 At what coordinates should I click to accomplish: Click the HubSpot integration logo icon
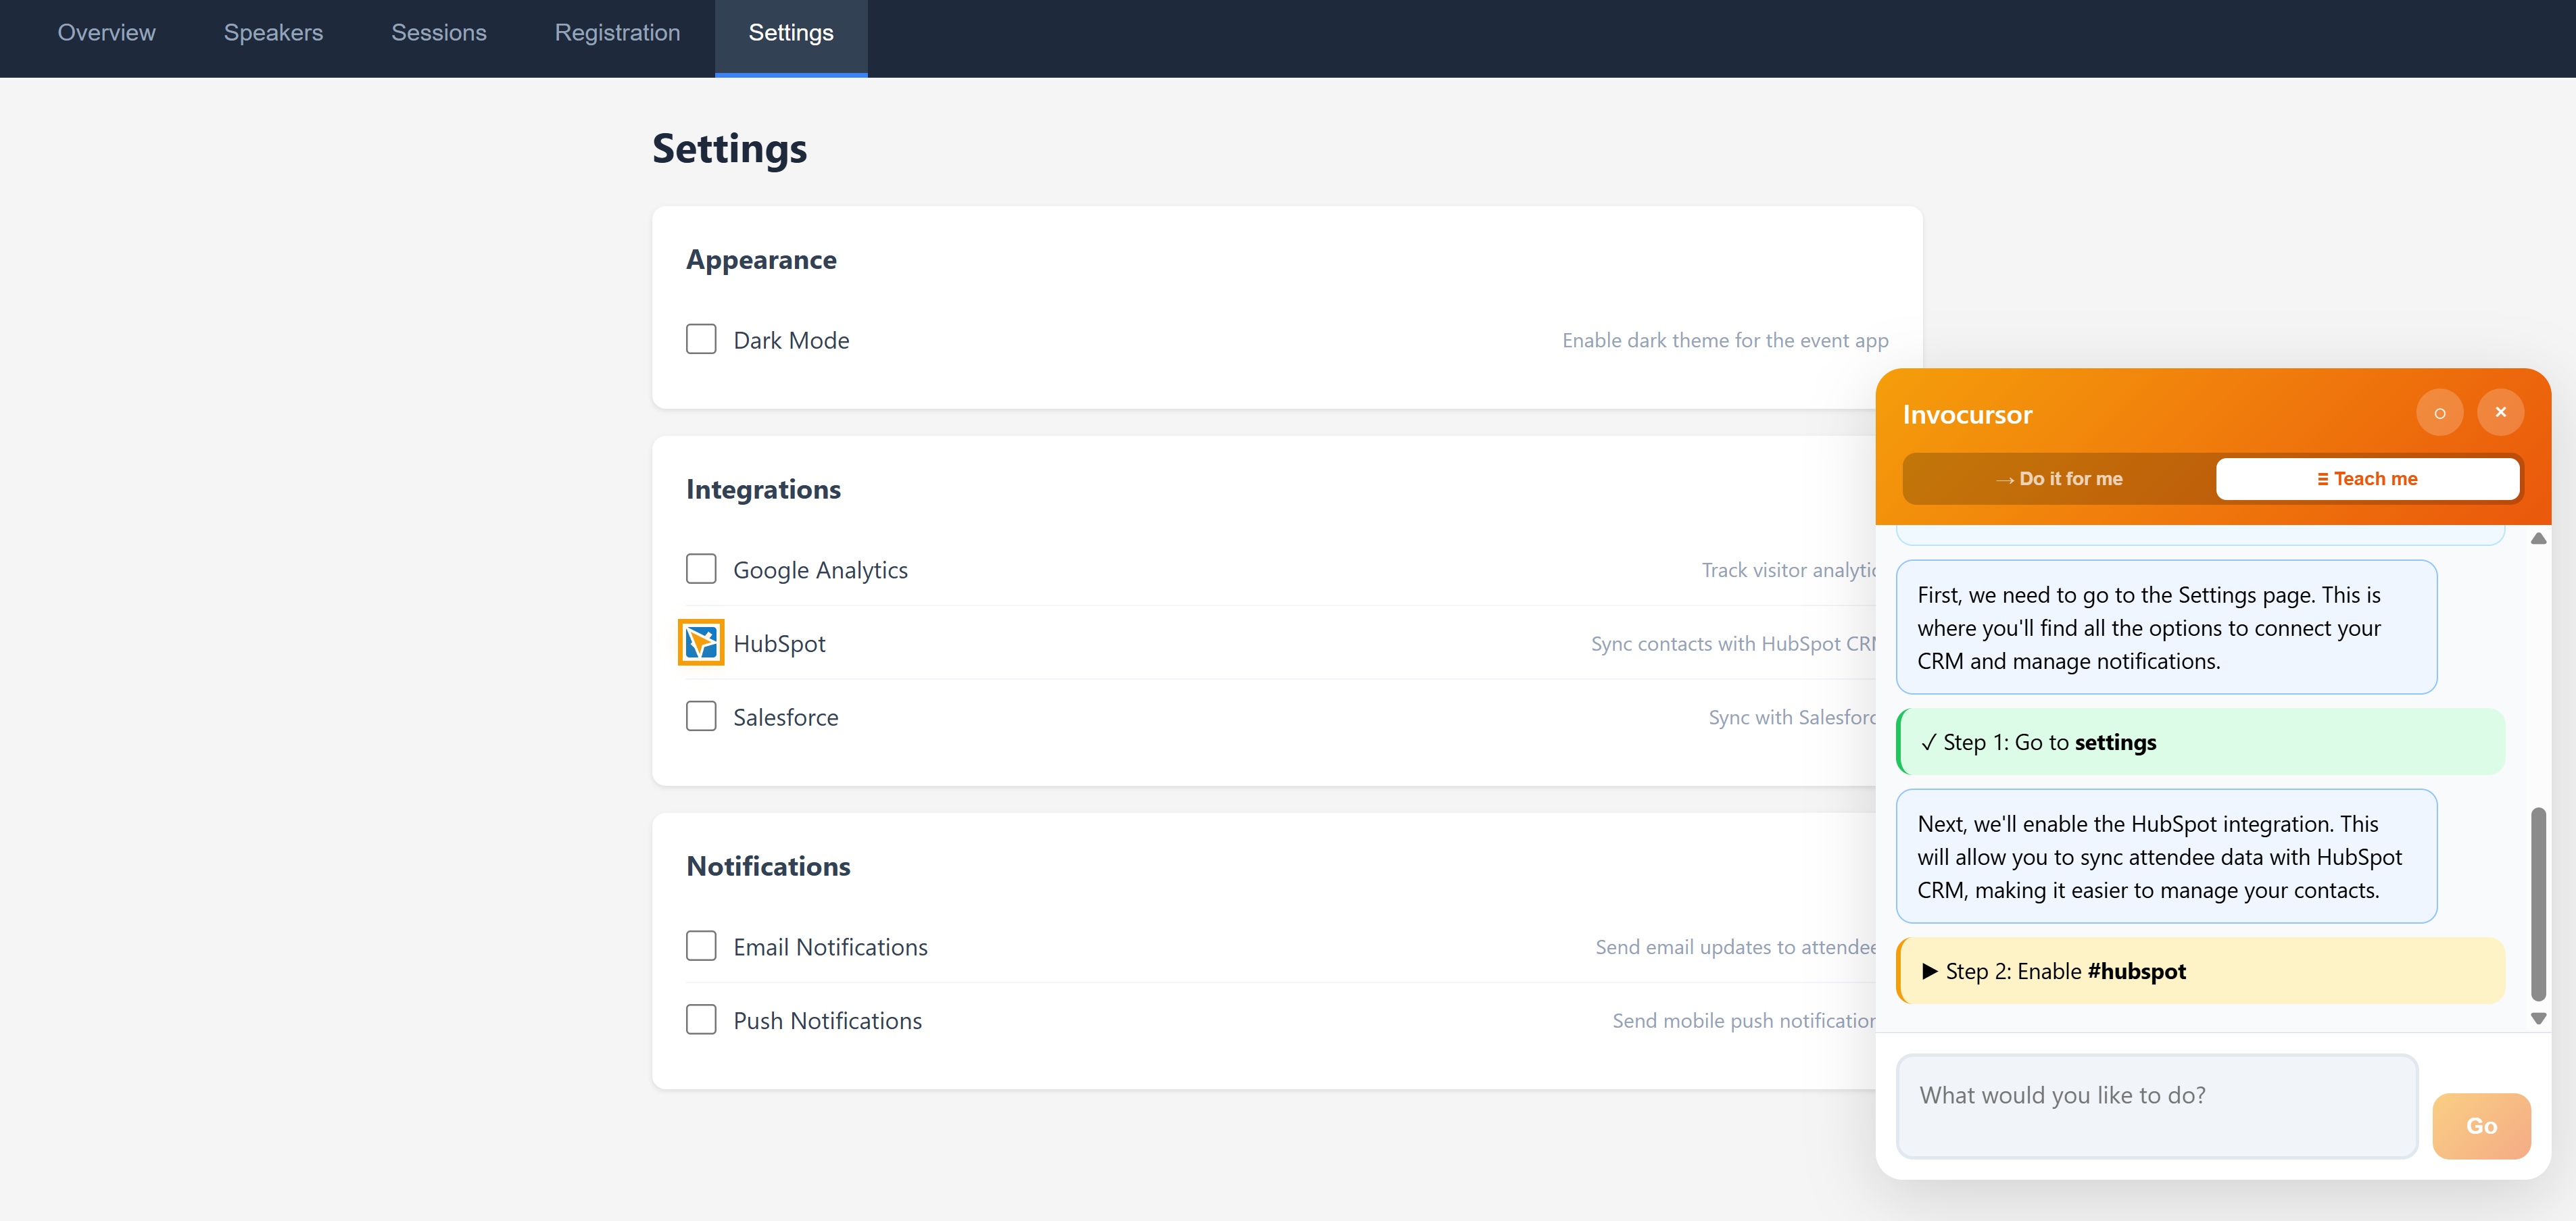(x=700, y=642)
